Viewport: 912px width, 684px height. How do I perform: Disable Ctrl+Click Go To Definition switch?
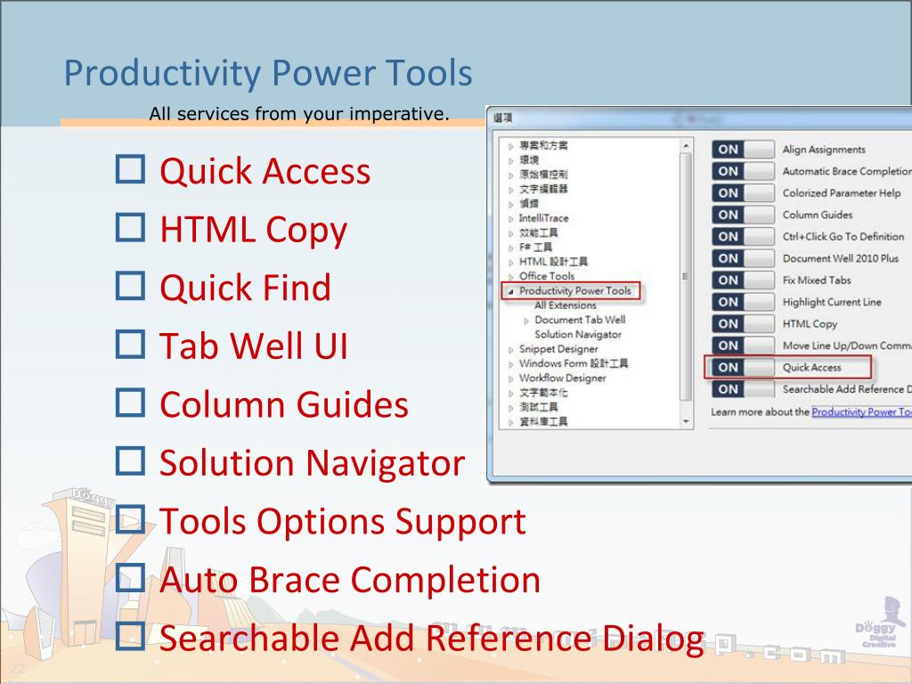(743, 237)
